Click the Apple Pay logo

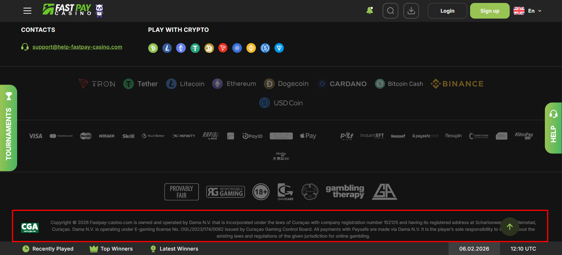click(308, 136)
